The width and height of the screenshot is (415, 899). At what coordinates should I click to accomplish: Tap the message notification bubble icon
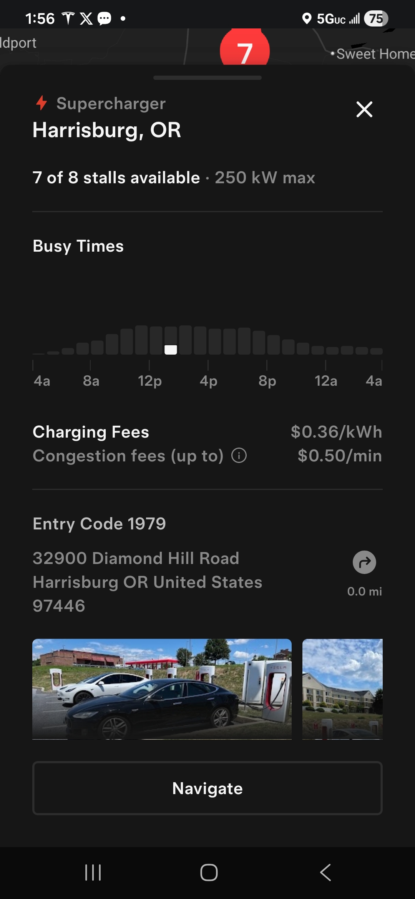click(x=104, y=18)
